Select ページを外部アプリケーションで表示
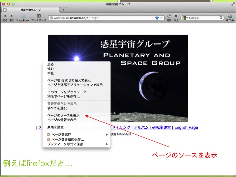Screen dimensions: 236x177 pos(76,85)
